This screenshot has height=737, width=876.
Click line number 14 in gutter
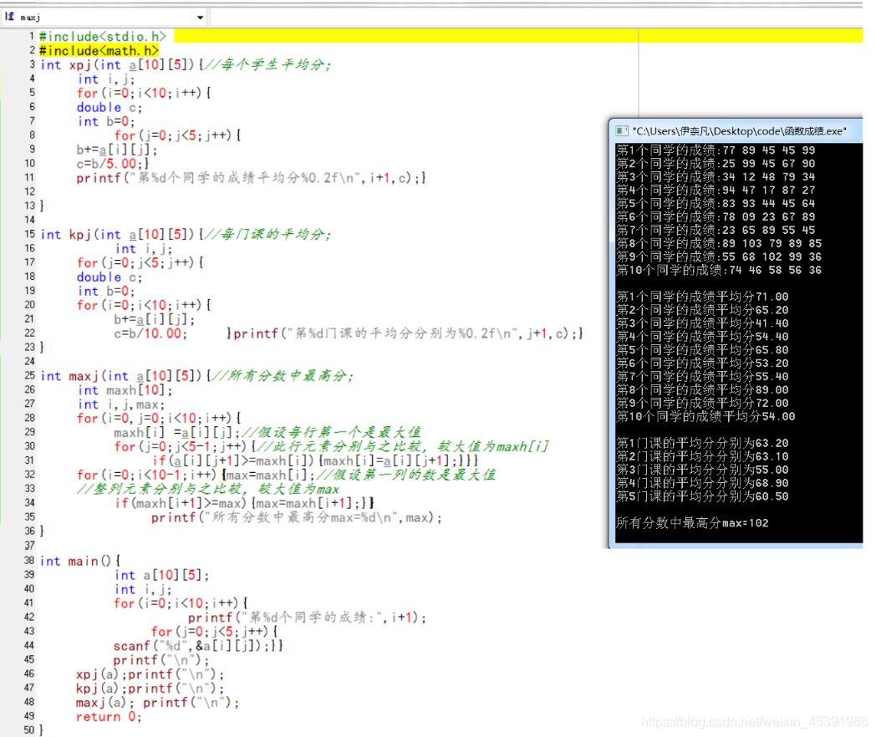click(x=29, y=220)
